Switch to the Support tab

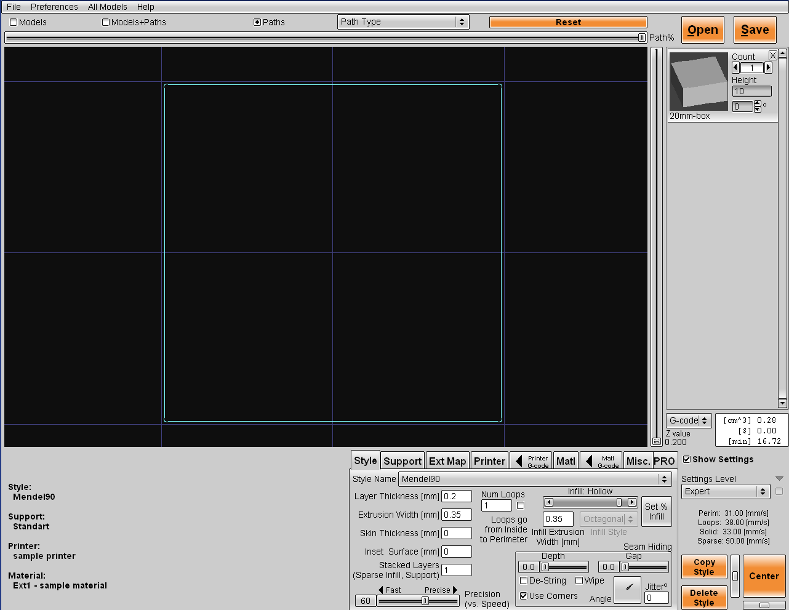403,461
